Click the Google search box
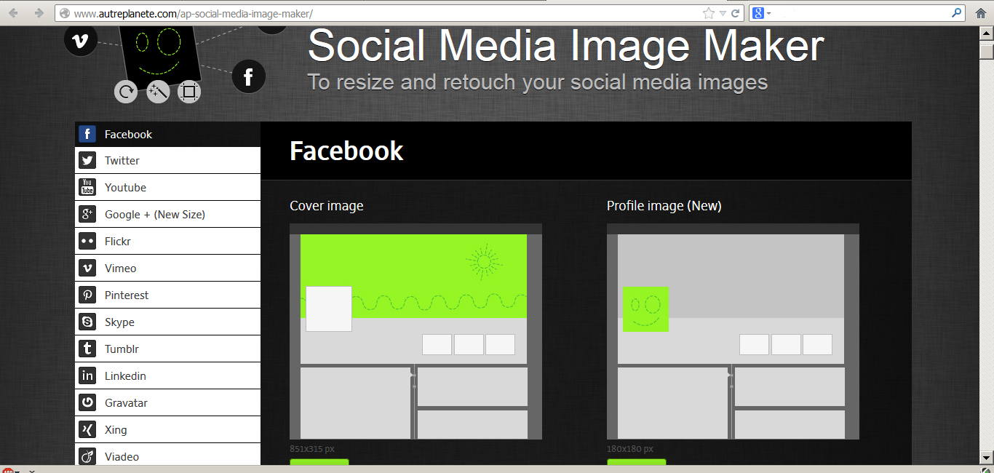The width and height of the screenshot is (994, 473). point(859,13)
